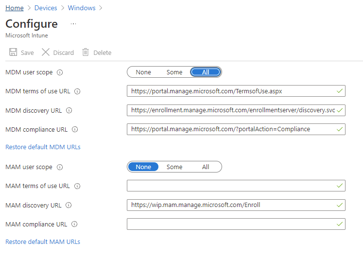Show info tooltip for MDM user scope
Viewport: 363px width, 259px height.
(60, 72)
